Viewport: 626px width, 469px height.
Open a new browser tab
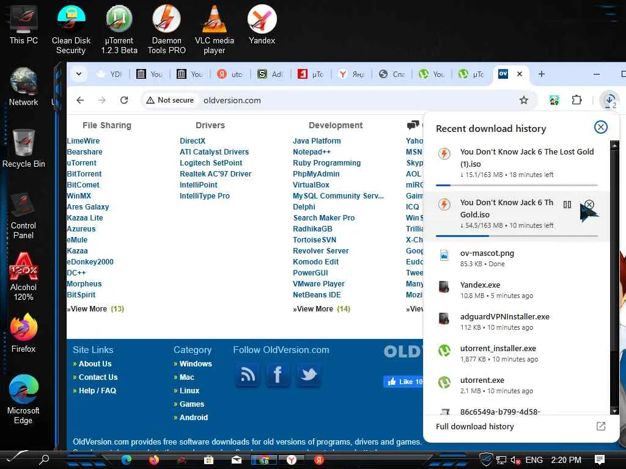point(542,74)
